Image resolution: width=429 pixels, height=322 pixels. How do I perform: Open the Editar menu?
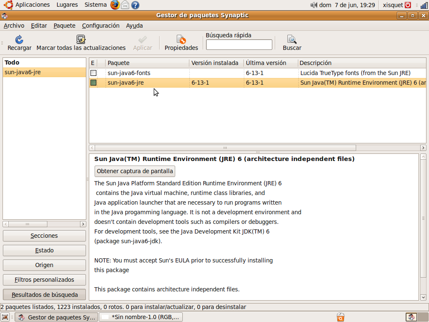click(39, 26)
